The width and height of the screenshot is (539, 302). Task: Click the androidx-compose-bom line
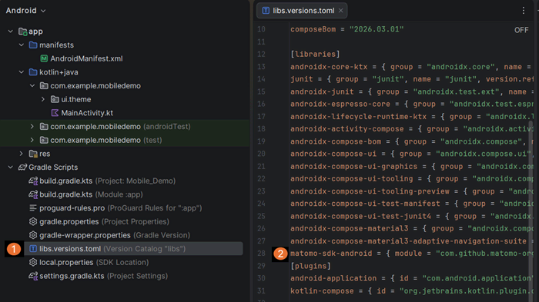(x=412, y=141)
